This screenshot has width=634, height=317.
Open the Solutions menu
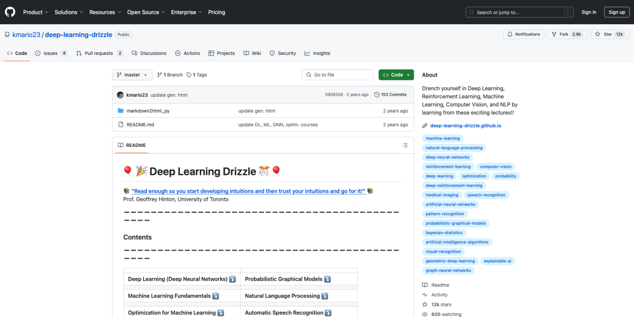coord(67,12)
